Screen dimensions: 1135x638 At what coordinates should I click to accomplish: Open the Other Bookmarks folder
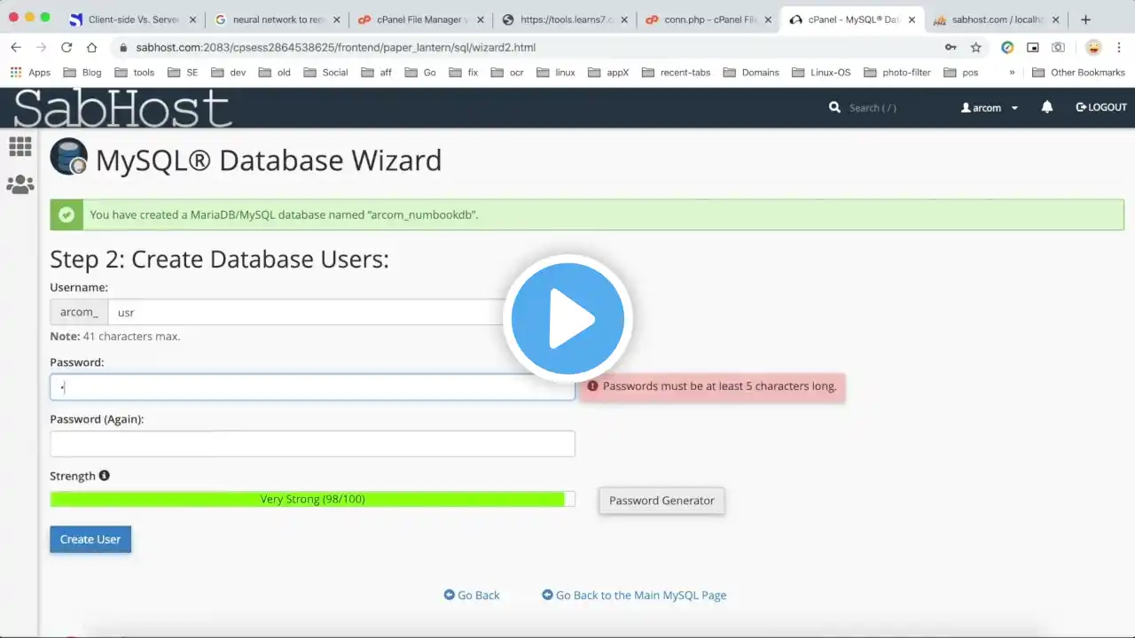click(1079, 73)
